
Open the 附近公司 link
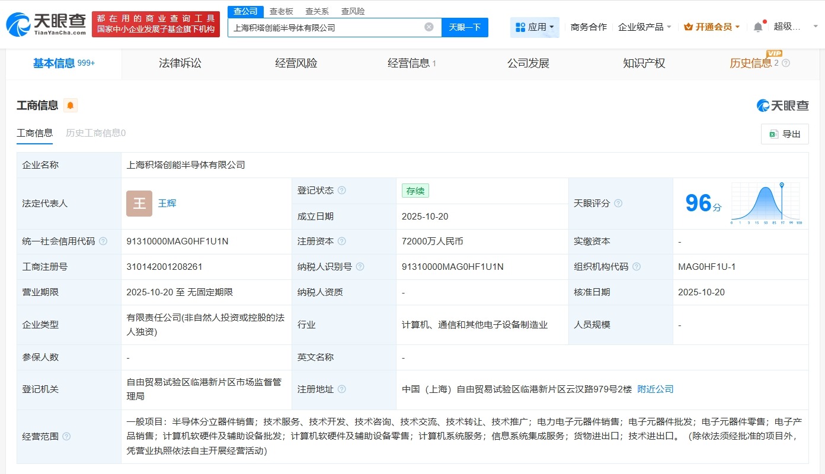[655, 389]
